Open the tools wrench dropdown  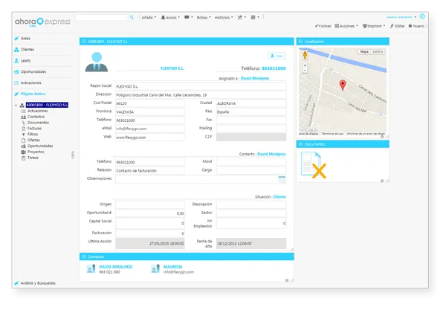[242, 17]
